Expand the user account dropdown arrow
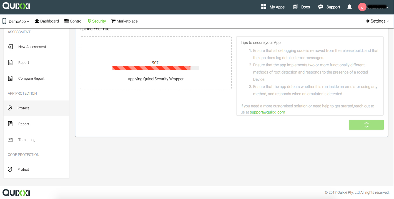The image size is (394, 199). [x=387, y=7]
